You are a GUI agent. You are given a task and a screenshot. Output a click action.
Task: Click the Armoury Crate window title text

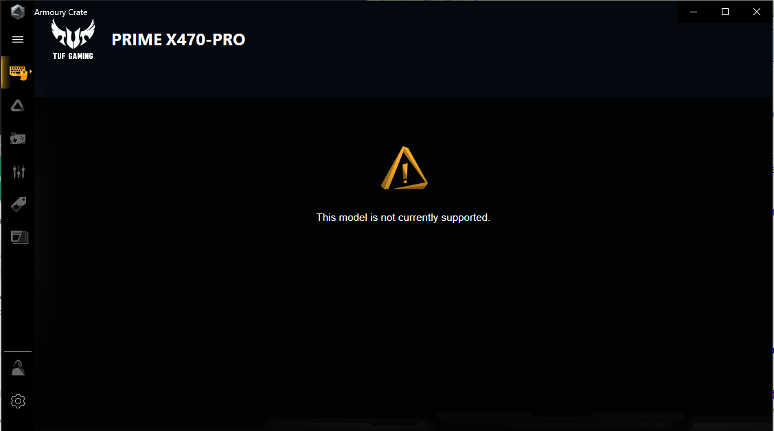(x=60, y=12)
